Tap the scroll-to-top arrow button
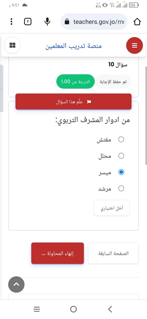147x319 pixels. pyautogui.click(x=16, y=284)
